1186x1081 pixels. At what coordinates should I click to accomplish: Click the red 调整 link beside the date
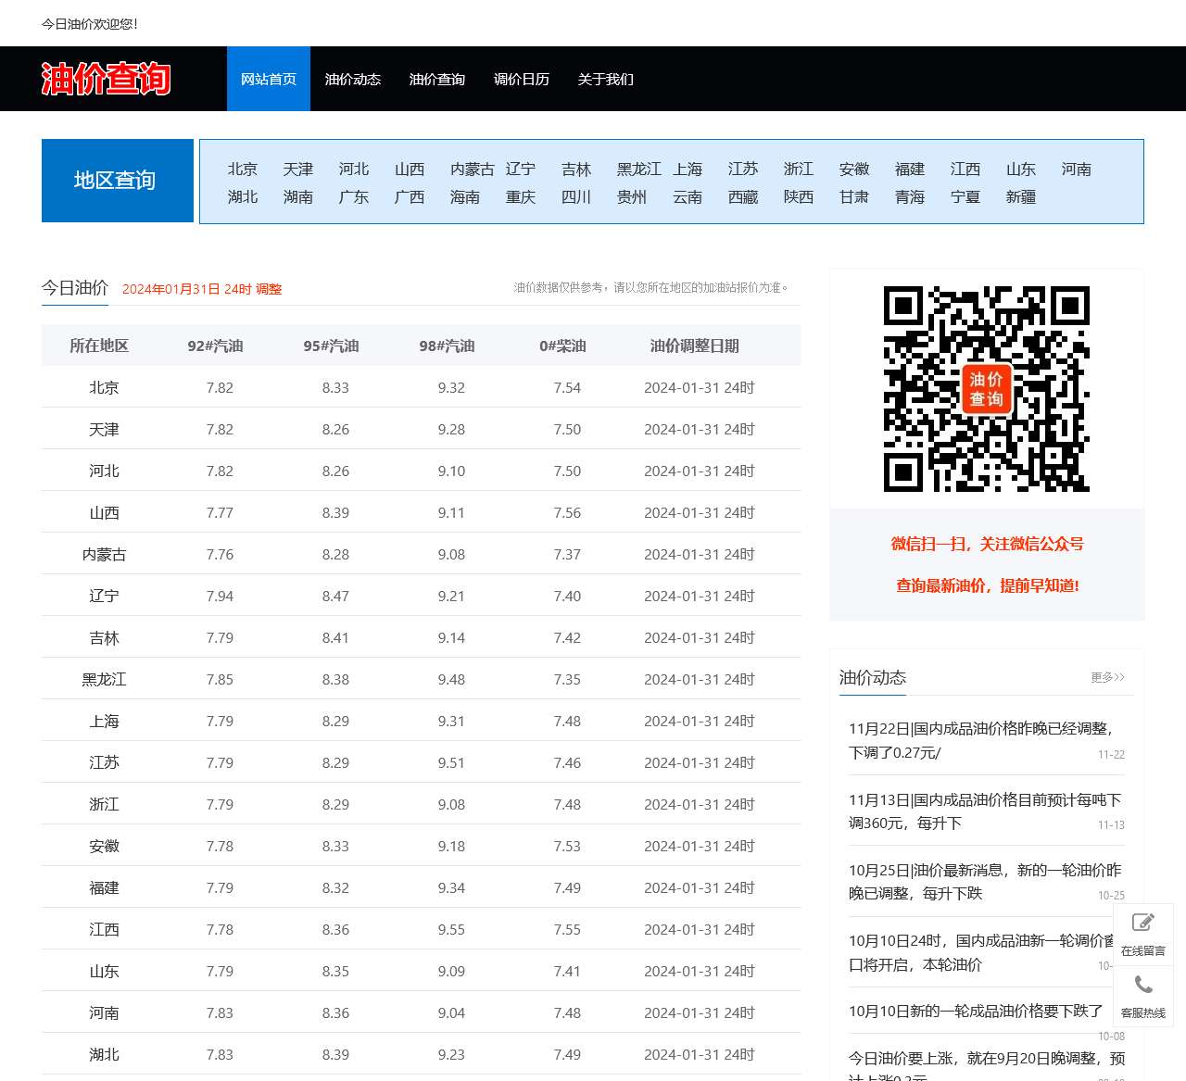click(x=270, y=289)
